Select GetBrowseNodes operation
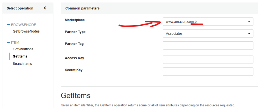Image resolution: width=258 pixels, height=108 pixels. click(26, 31)
